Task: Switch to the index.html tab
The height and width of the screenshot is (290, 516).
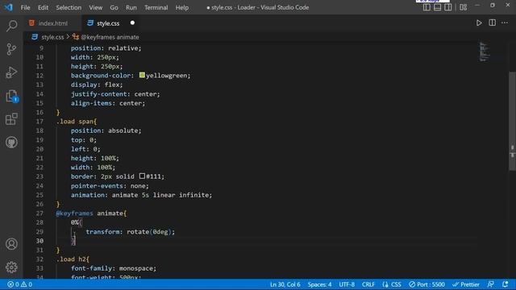Action: (52, 23)
